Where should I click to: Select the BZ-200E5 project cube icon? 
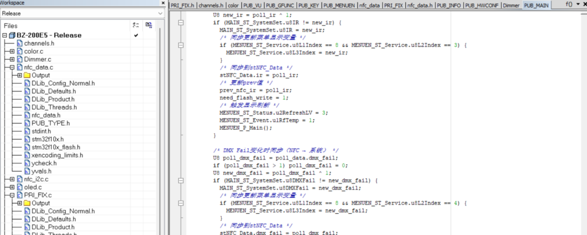coord(11,35)
